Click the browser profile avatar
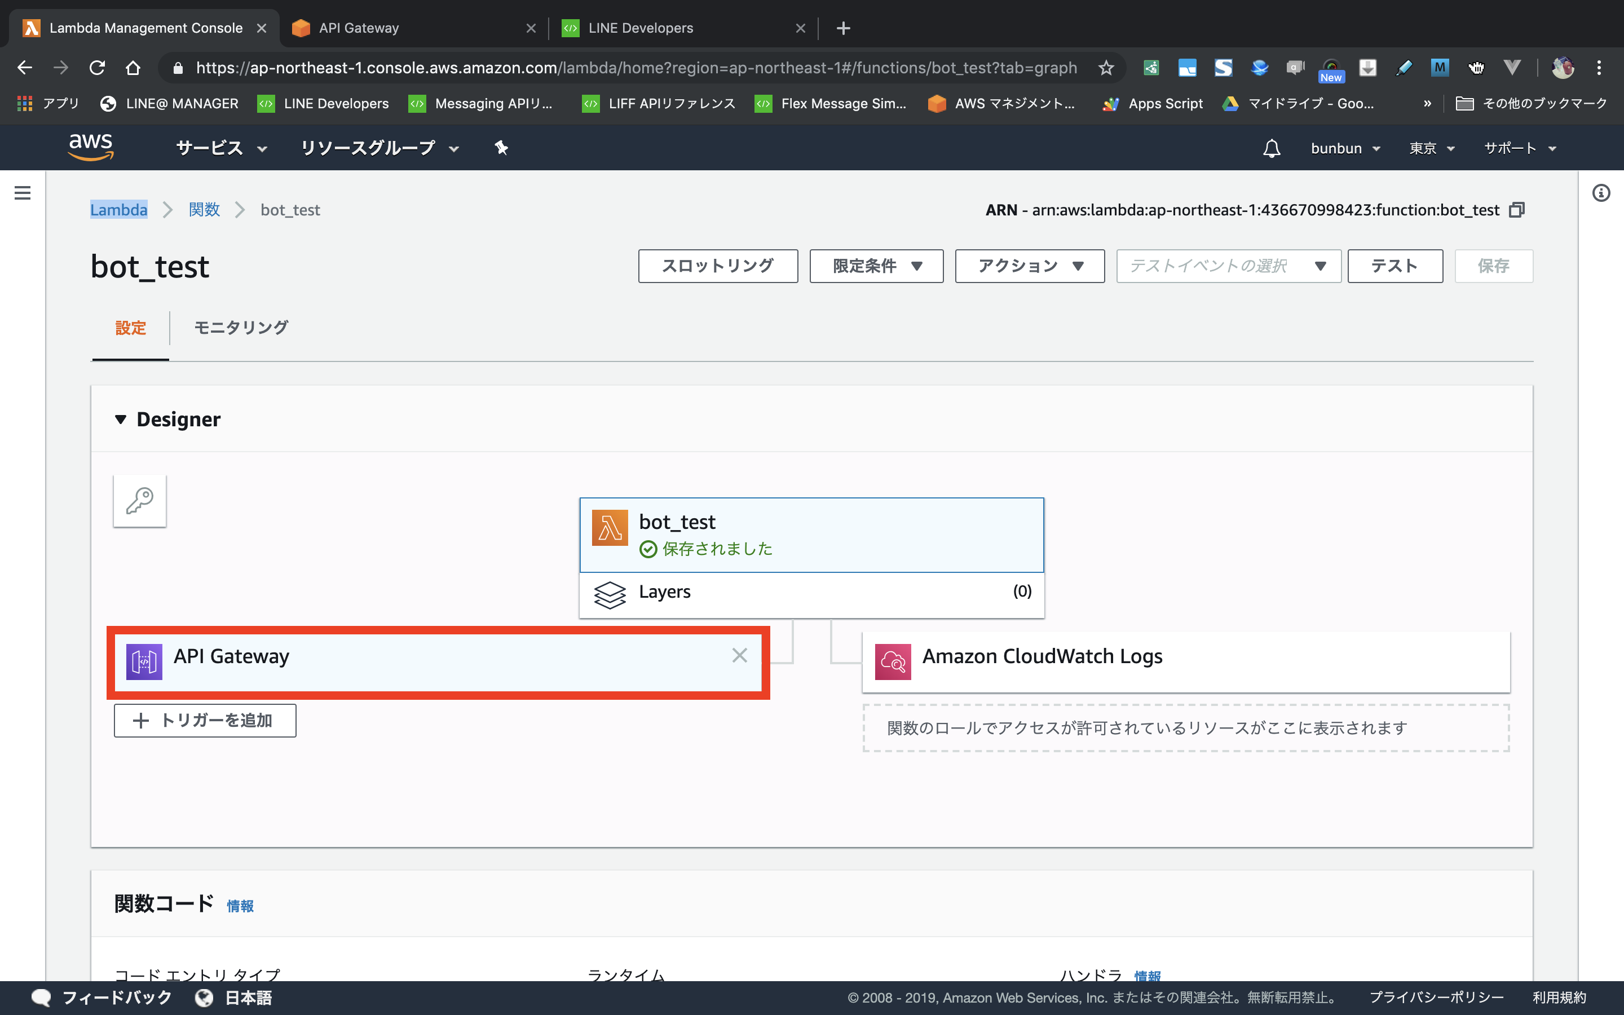Screen dimensions: 1624x1015 click(1563, 68)
